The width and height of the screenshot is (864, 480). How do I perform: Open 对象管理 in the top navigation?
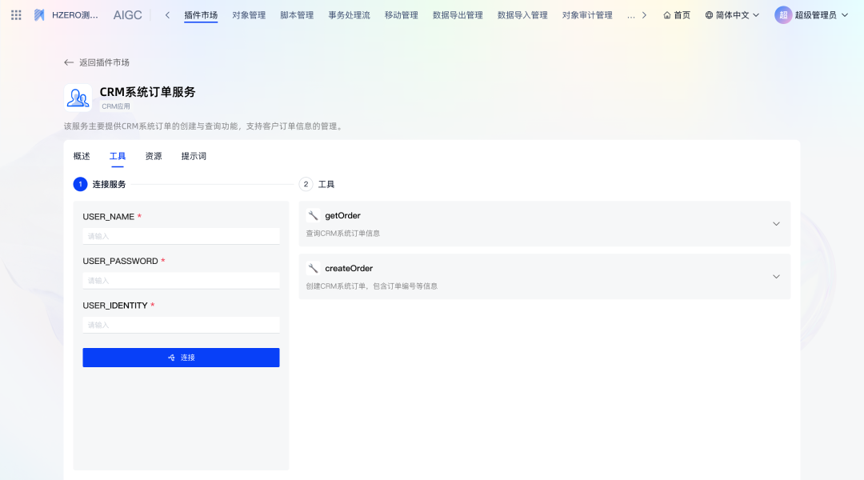[249, 15]
